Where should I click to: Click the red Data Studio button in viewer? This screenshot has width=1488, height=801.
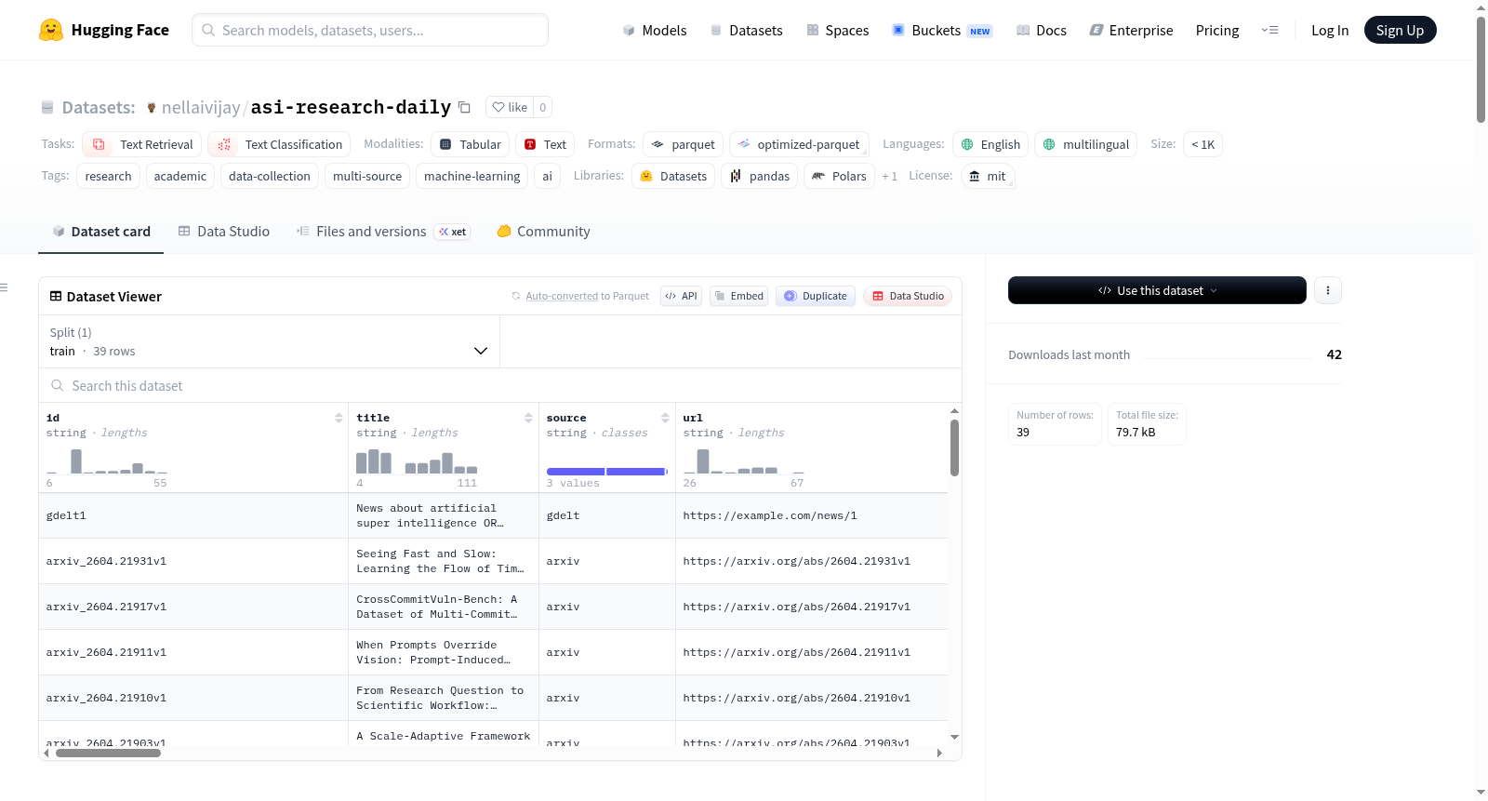[908, 296]
